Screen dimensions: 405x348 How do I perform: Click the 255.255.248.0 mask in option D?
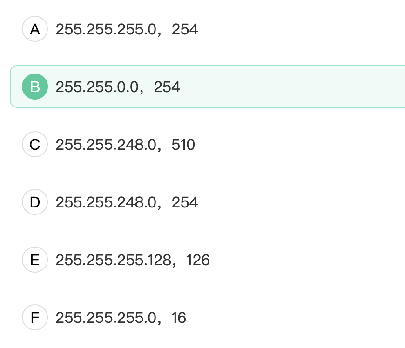pyautogui.click(x=106, y=202)
